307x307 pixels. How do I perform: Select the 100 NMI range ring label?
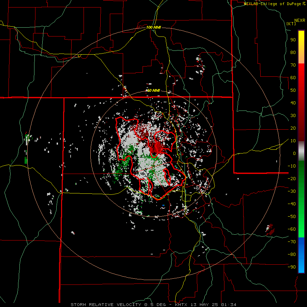153,27
